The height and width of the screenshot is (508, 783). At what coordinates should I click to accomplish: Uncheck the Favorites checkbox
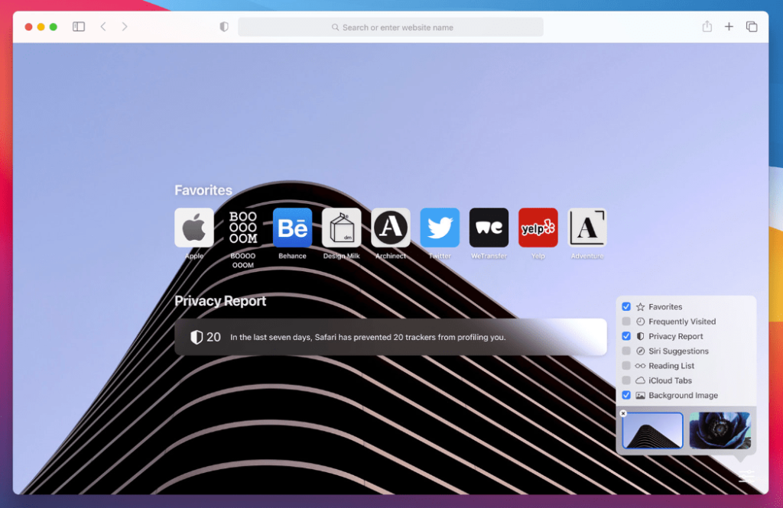pyautogui.click(x=626, y=306)
